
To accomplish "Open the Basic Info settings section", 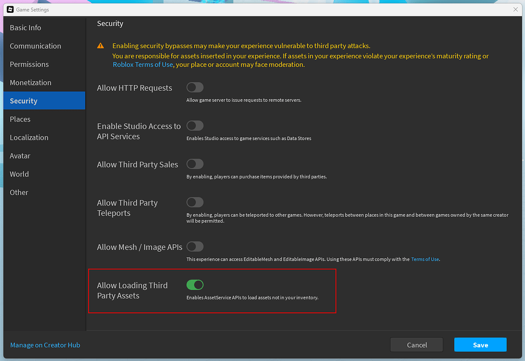I will tap(24, 28).
